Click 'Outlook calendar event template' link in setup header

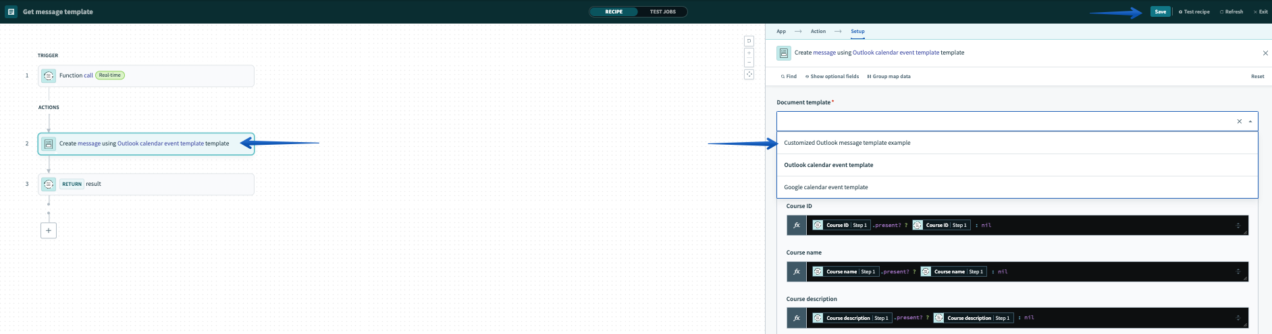pos(896,53)
